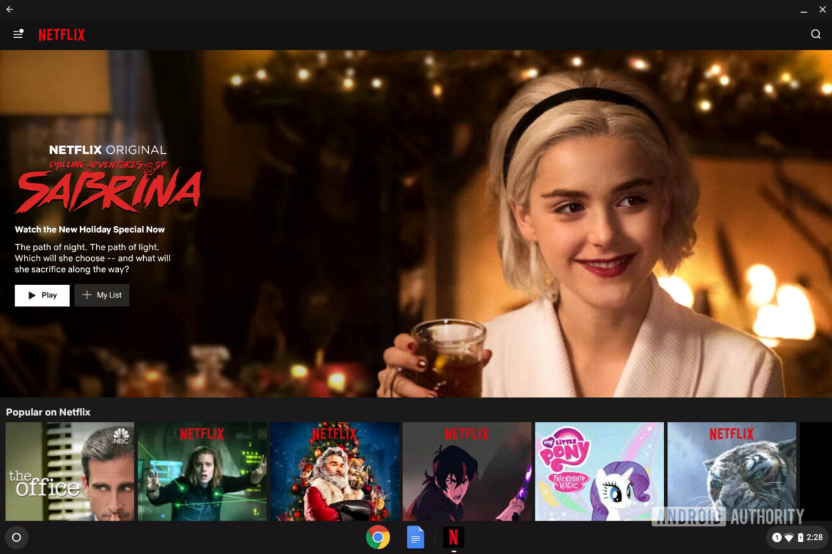Open The Office thumbnail

click(70, 471)
